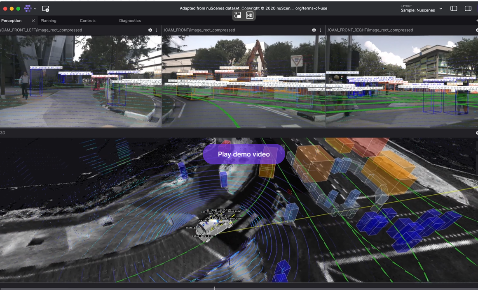This screenshot has height=290, width=478.
Task: Click the green macOS maximize window button
Action: (18, 9)
